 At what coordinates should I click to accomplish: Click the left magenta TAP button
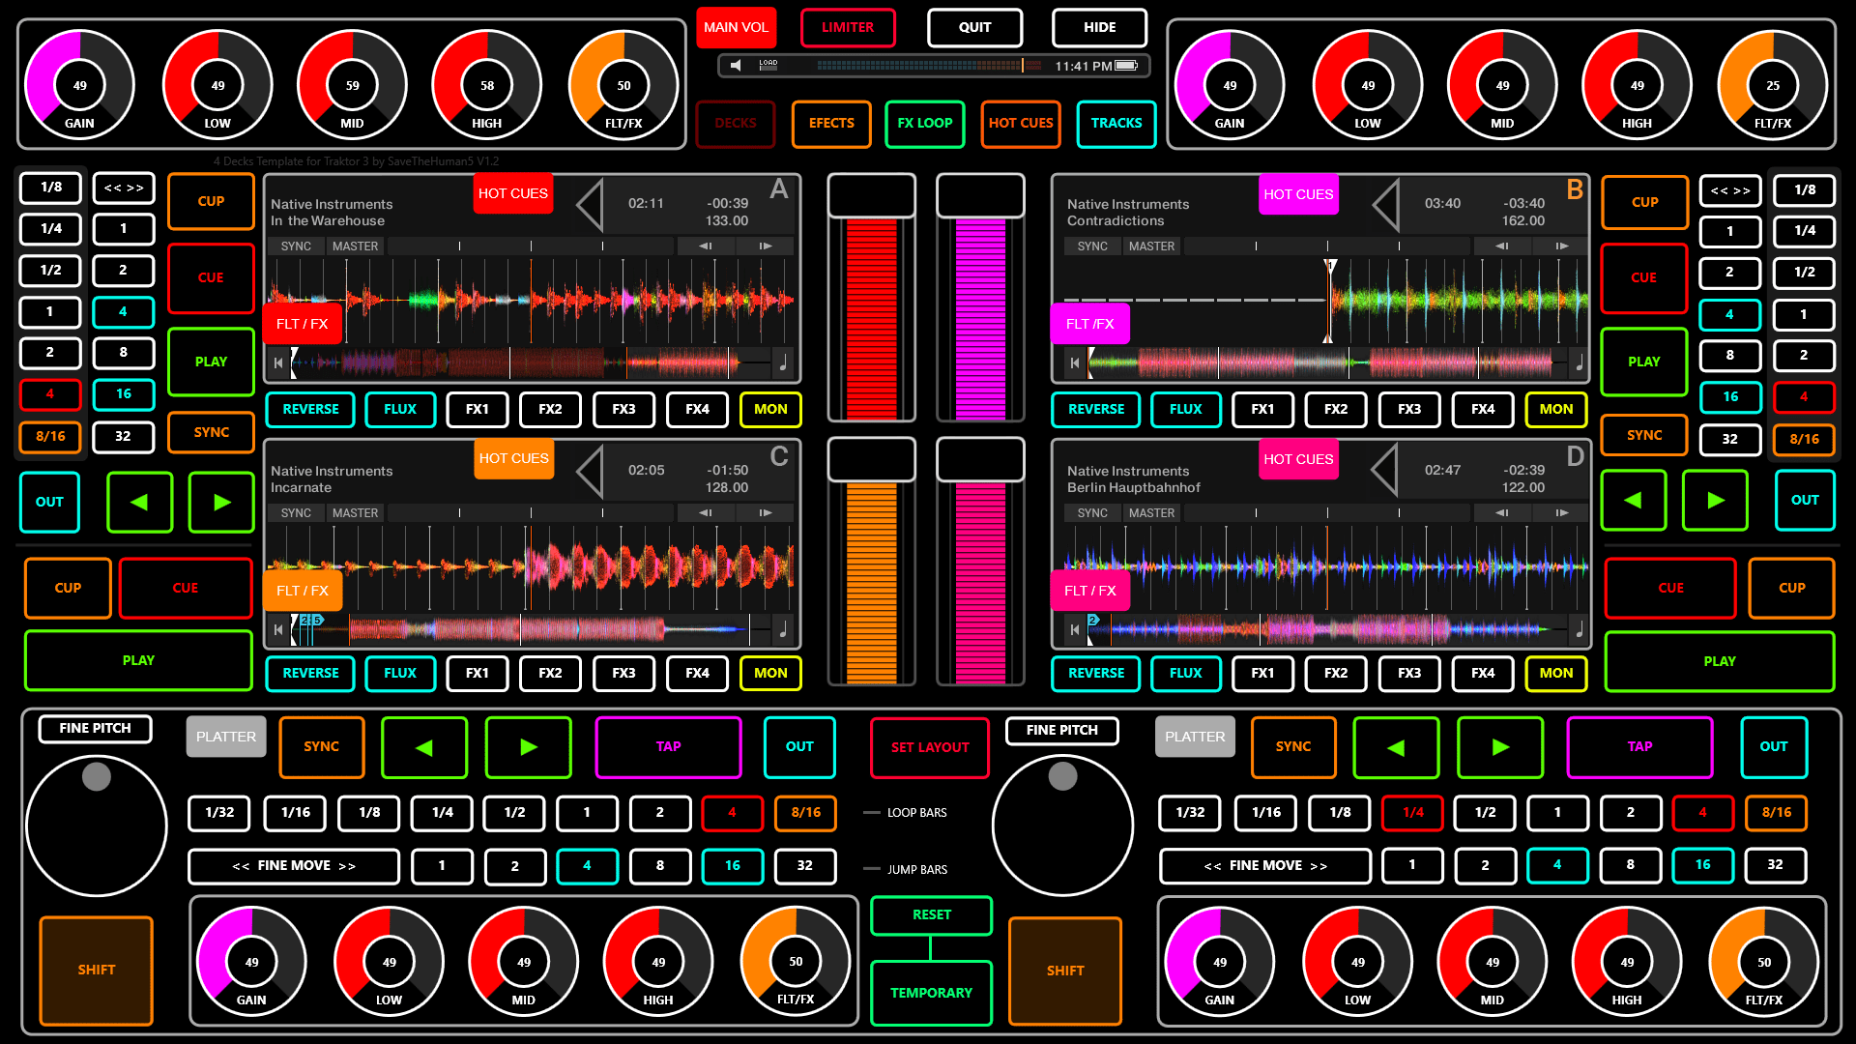click(x=668, y=747)
